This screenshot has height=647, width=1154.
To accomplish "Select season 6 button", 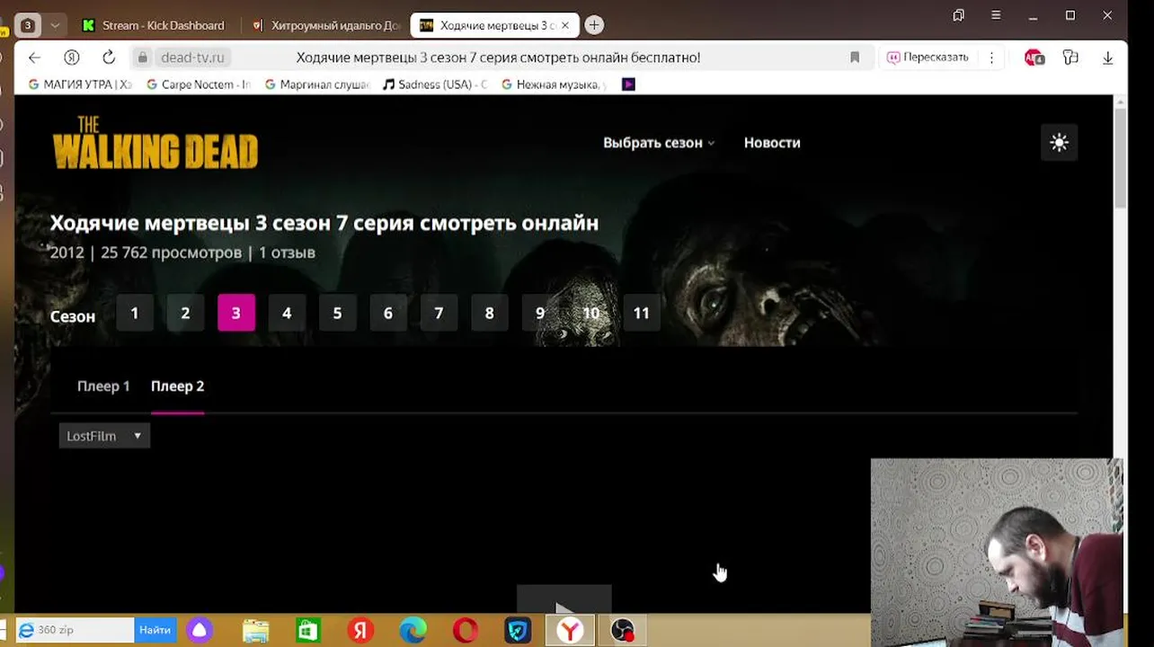I will click(388, 313).
